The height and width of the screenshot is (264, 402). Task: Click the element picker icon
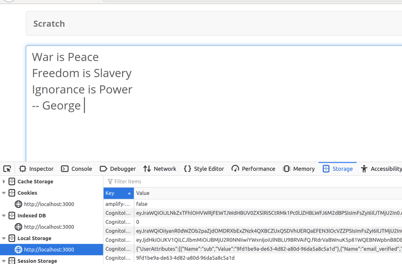7,169
